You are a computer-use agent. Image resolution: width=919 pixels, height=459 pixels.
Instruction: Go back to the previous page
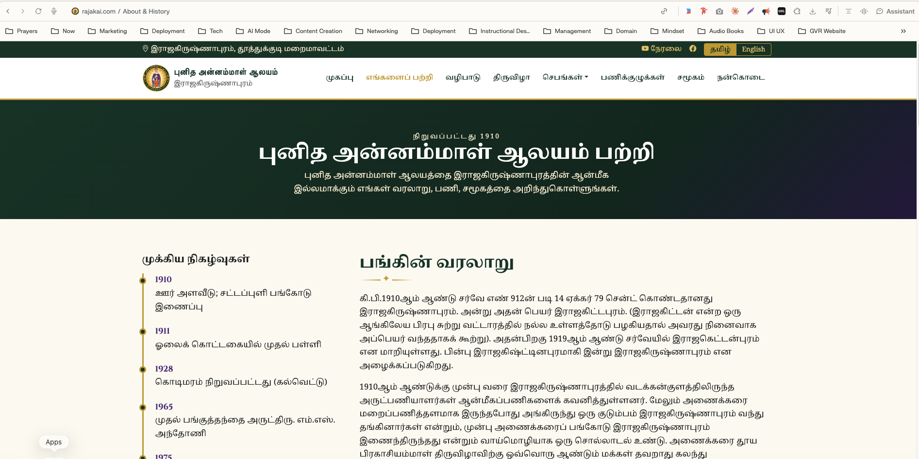click(8, 11)
